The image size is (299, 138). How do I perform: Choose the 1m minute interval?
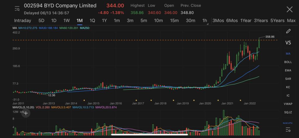(x=117, y=21)
